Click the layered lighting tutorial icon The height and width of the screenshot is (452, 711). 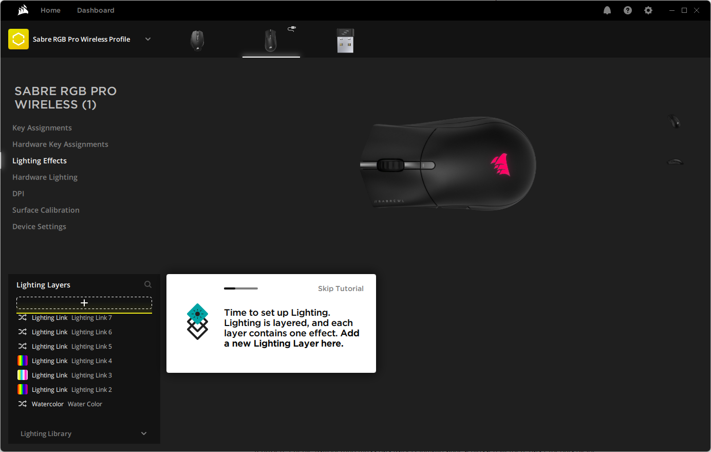coord(197,321)
